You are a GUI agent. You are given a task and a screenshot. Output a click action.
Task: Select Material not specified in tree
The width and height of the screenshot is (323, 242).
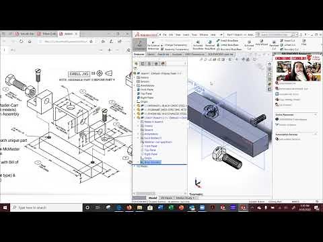pyautogui.click(x=156, y=142)
